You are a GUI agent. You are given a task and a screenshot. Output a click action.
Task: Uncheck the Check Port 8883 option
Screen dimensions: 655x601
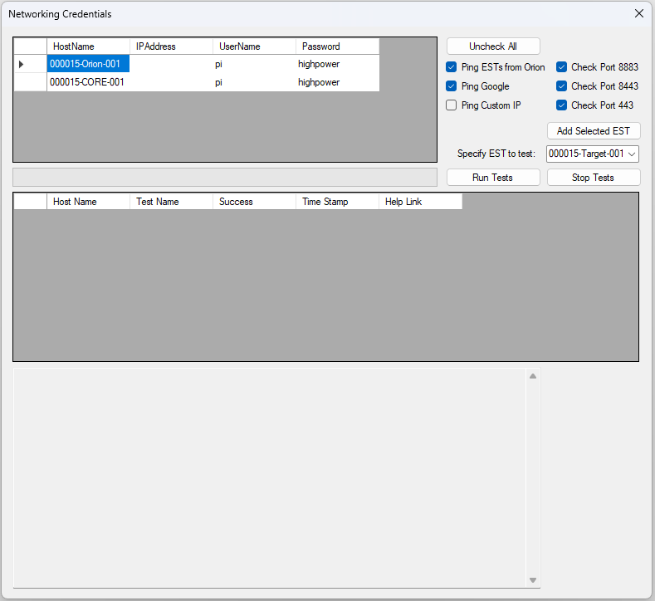(562, 67)
